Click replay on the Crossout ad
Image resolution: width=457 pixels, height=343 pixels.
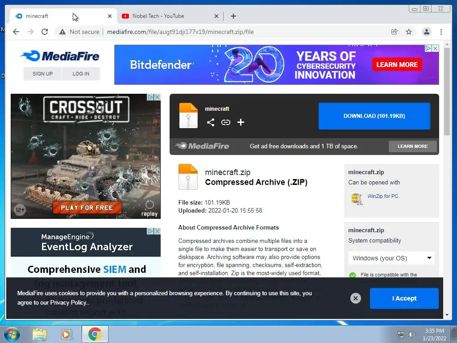pos(150,209)
